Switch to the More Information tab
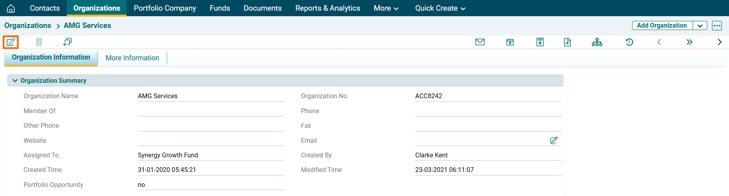This screenshot has width=729, height=196. tap(132, 58)
